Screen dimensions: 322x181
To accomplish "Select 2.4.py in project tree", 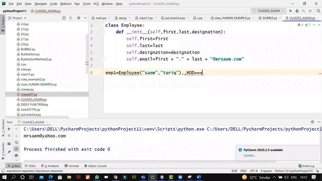I will (x=25, y=24).
